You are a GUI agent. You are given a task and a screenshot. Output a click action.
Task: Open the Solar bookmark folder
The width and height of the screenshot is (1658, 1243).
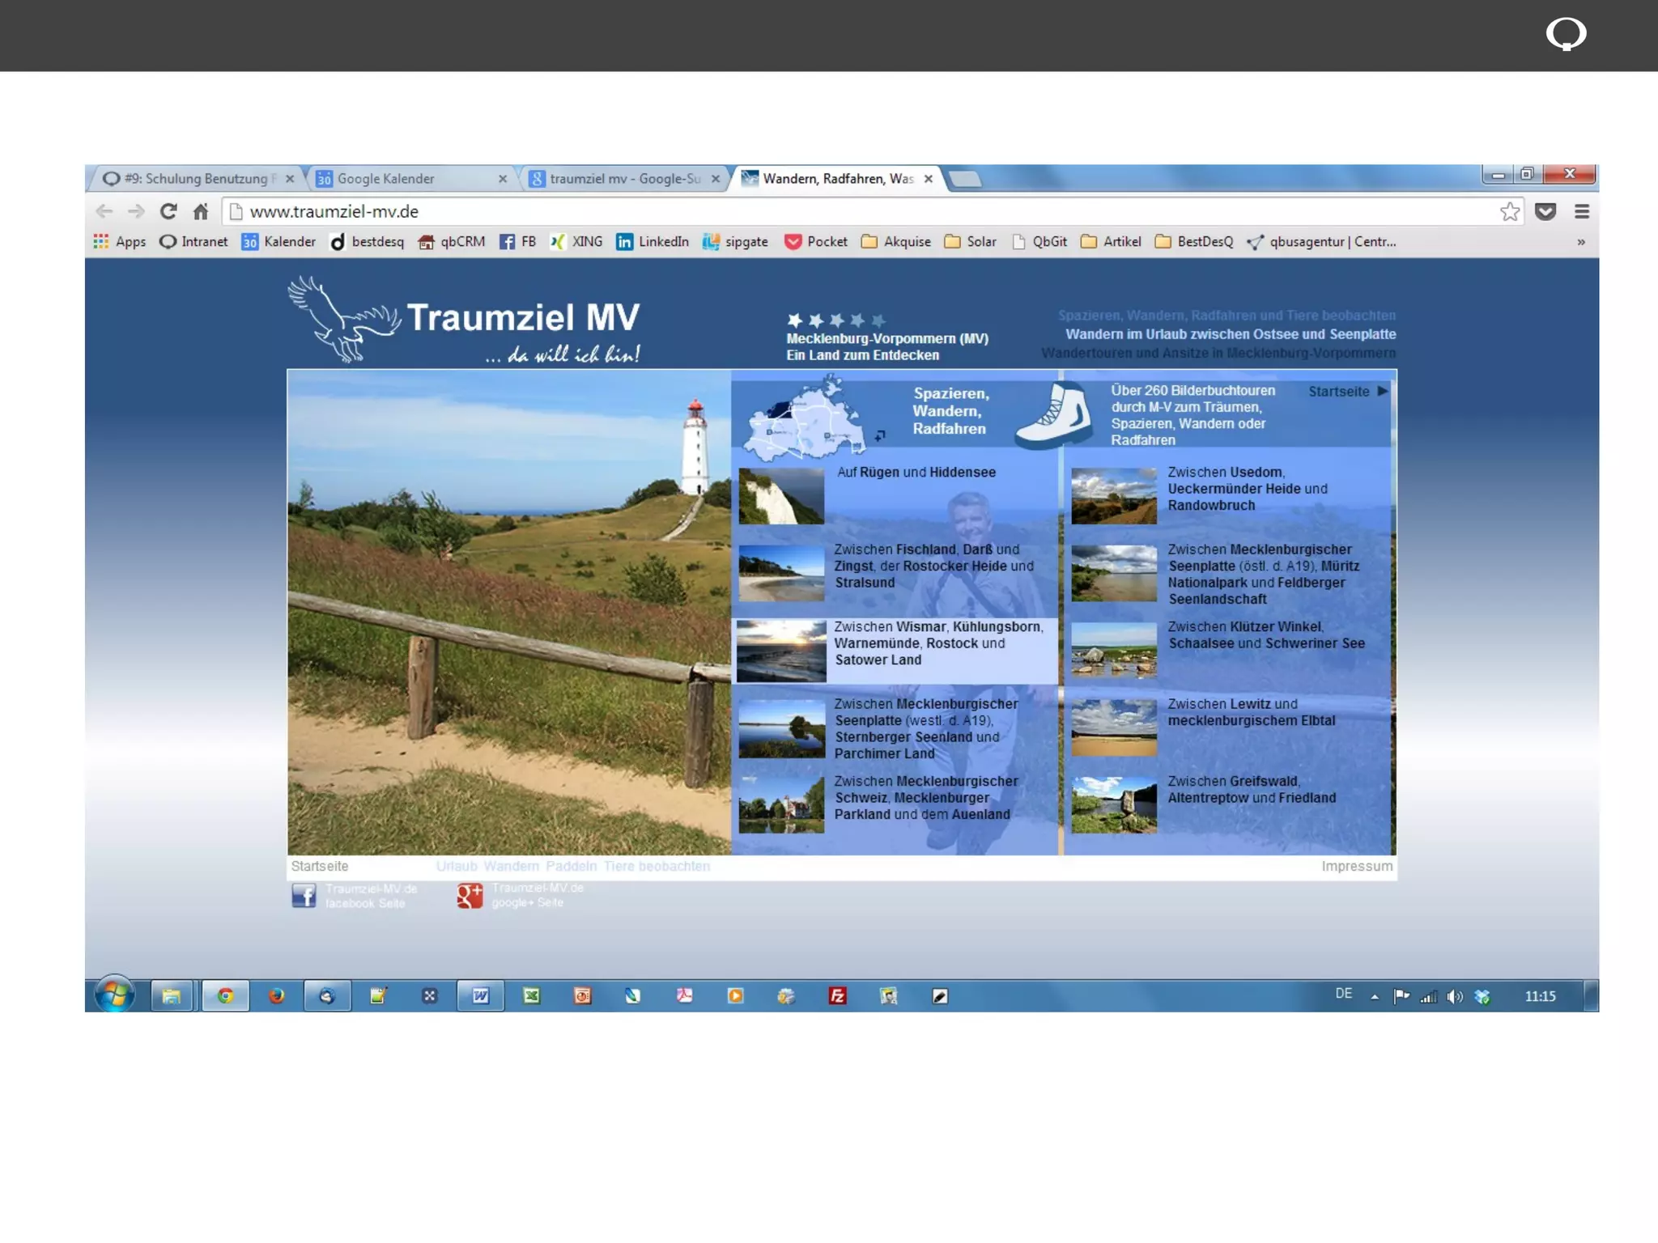tap(971, 241)
